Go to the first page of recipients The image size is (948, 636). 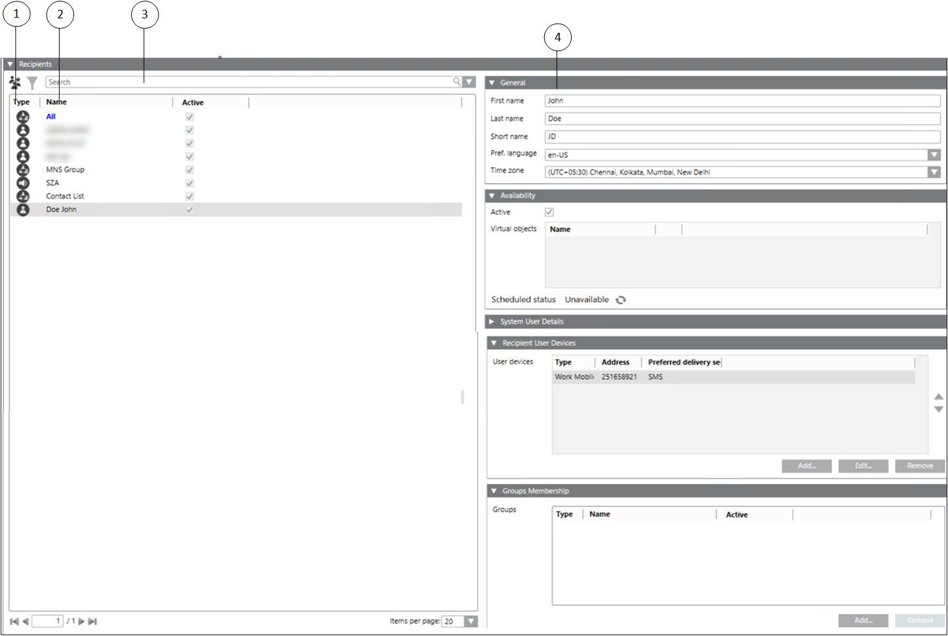(x=14, y=621)
